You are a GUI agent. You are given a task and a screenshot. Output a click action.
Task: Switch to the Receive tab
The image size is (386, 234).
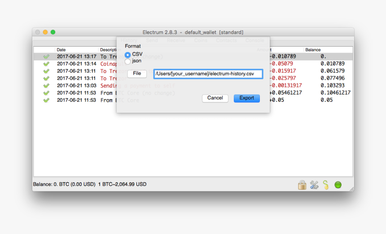(176, 40)
